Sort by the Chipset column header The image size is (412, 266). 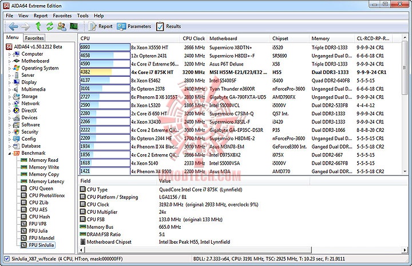(290, 38)
